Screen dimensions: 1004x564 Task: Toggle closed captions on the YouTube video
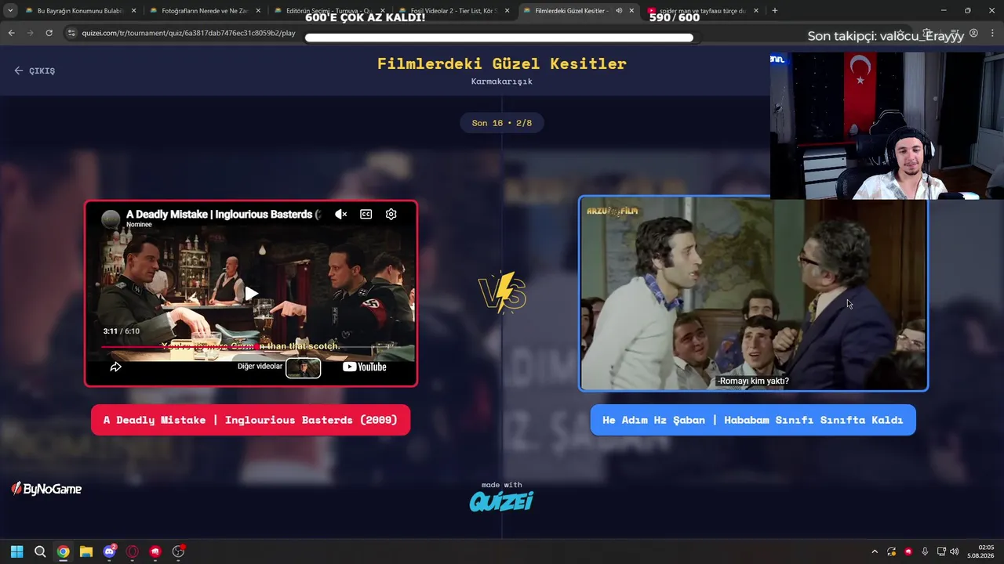[x=366, y=214]
